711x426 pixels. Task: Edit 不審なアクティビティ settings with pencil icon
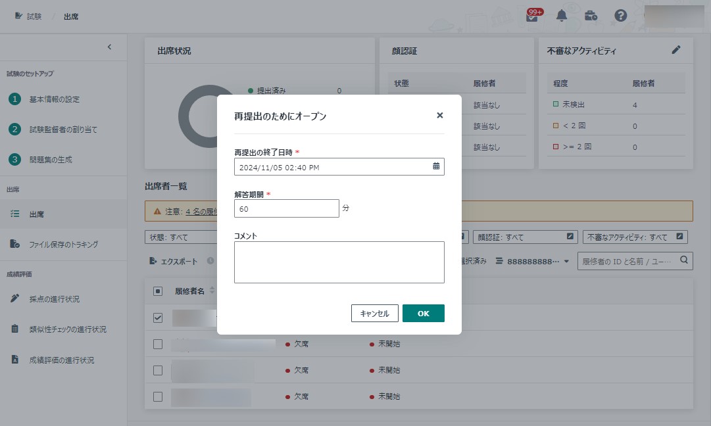click(x=676, y=50)
